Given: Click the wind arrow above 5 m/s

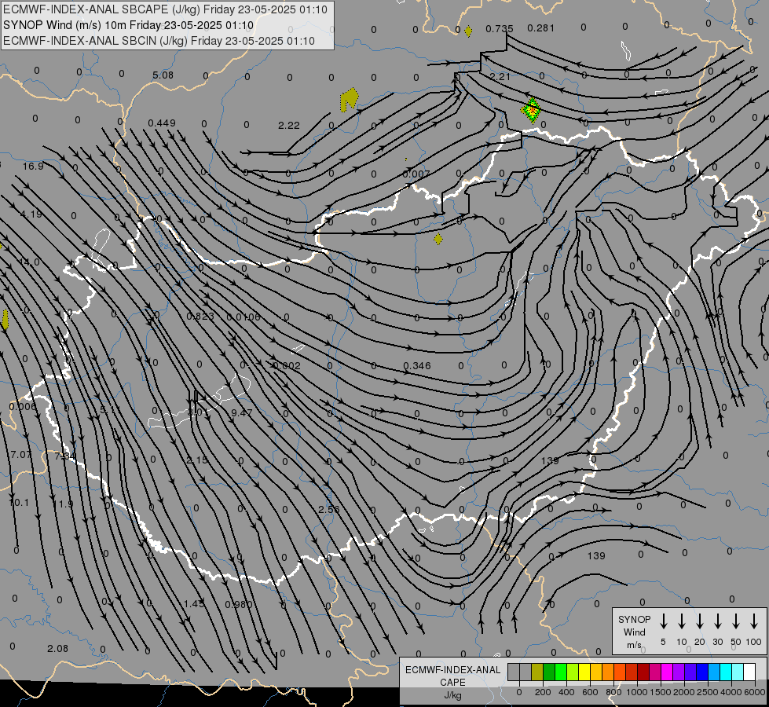Looking at the screenshot, I should tap(663, 621).
